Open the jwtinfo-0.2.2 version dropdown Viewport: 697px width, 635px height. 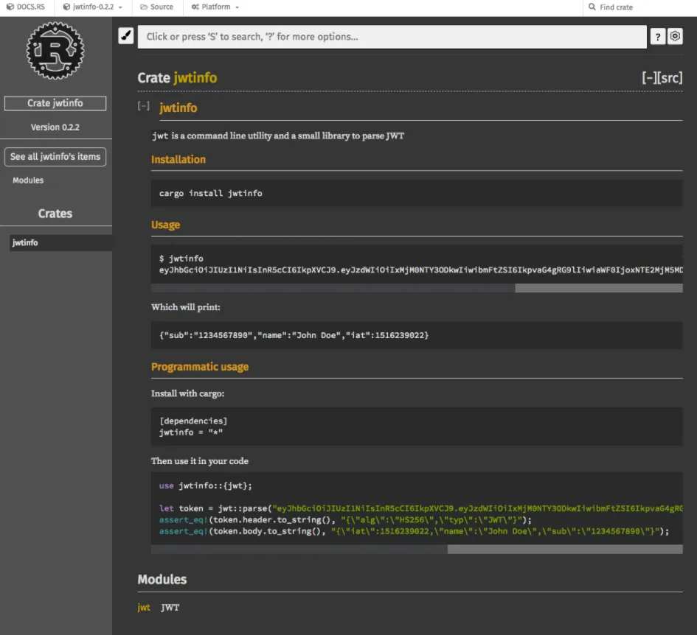(x=89, y=7)
